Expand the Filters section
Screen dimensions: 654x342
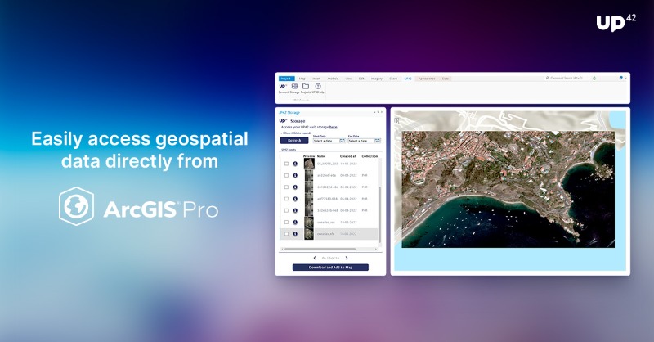click(x=295, y=133)
